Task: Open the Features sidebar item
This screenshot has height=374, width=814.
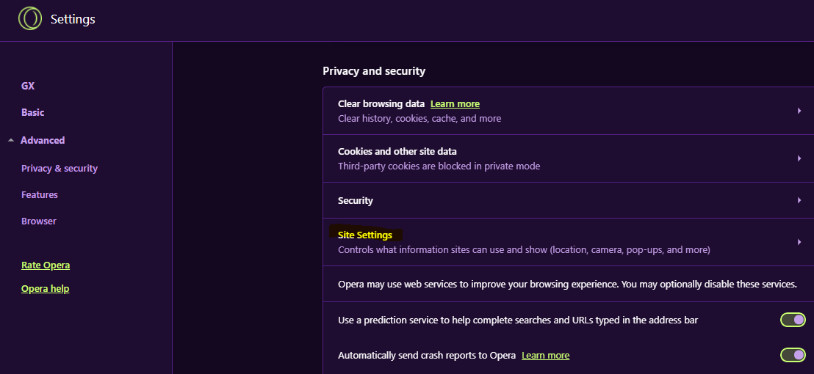Action: pyautogui.click(x=40, y=194)
